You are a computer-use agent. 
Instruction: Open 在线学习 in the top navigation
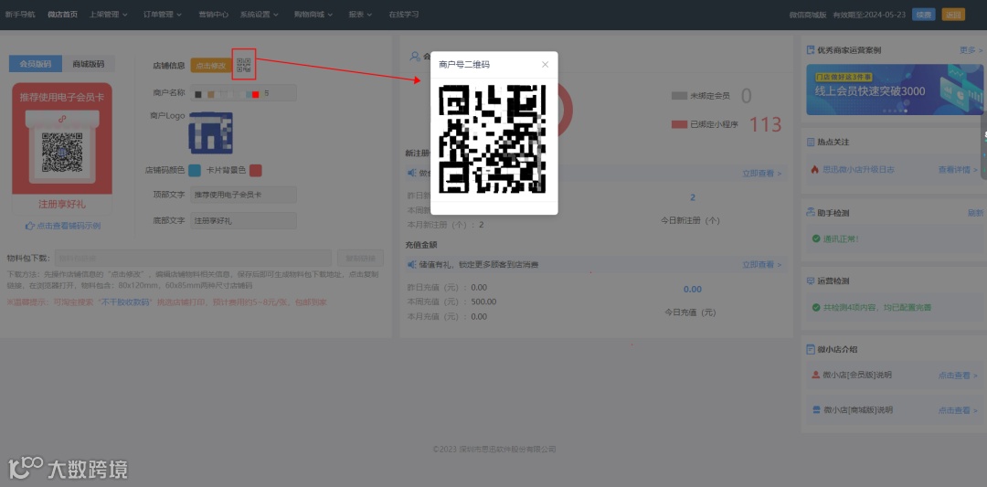tap(404, 15)
